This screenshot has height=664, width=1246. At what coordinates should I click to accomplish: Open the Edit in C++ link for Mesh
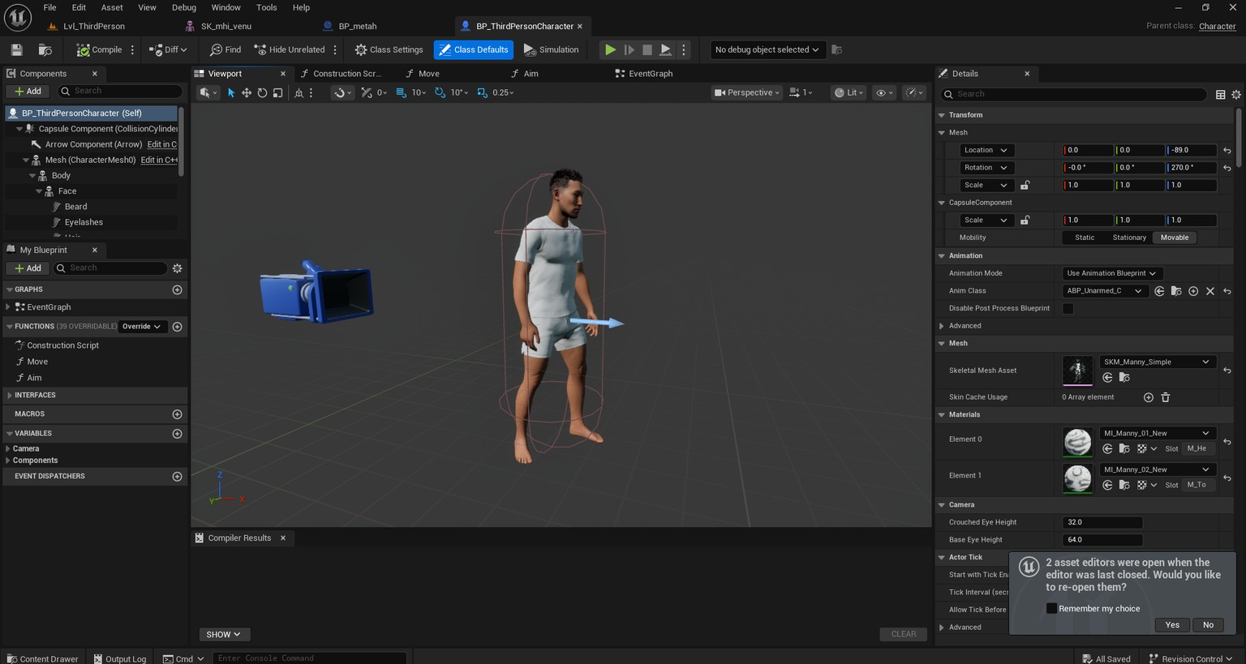159,161
